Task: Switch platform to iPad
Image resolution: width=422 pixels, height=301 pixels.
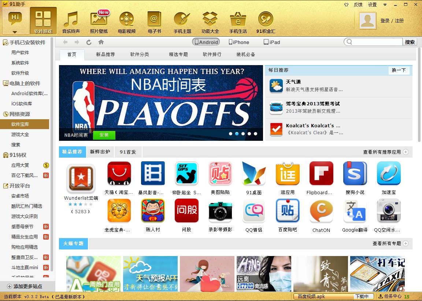Action: (x=272, y=42)
